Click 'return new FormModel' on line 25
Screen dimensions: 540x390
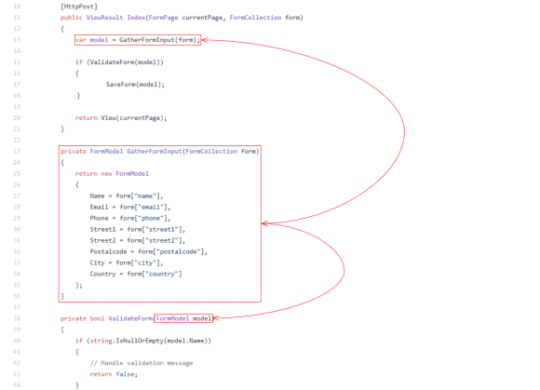click(x=112, y=174)
